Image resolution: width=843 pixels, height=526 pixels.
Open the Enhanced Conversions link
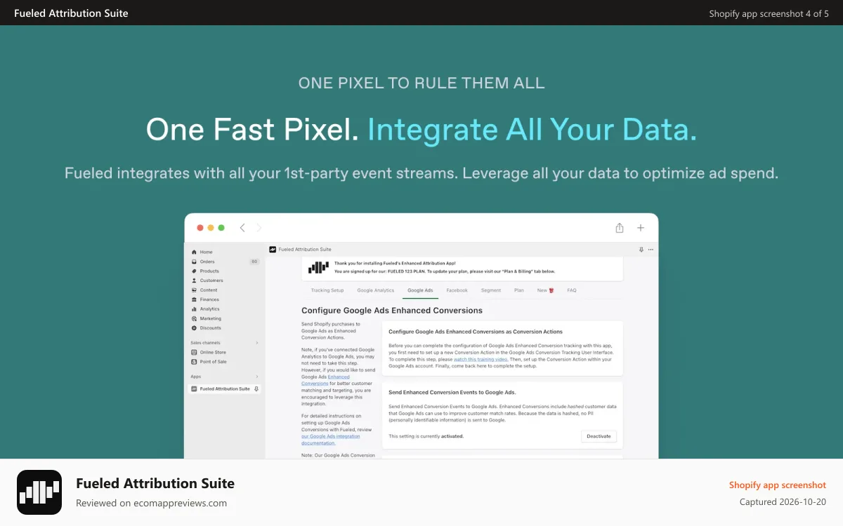325,380
